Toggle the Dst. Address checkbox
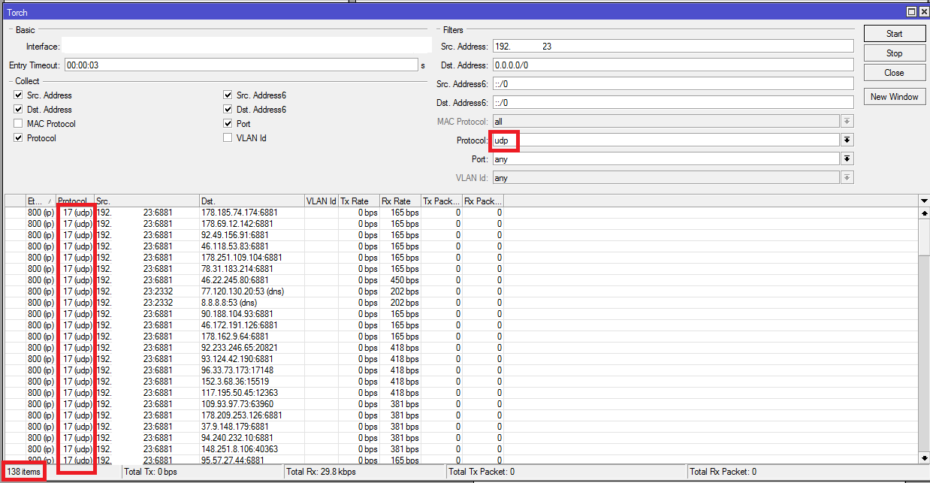The height and width of the screenshot is (483, 930). click(x=18, y=110)
